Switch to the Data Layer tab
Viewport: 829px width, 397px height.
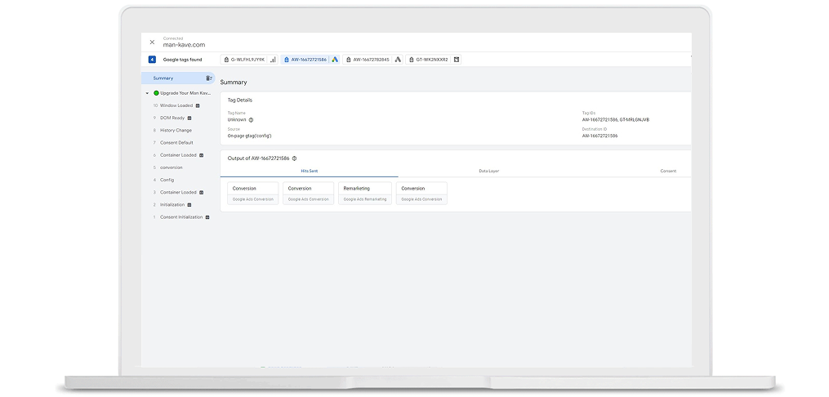tap(489, 172)
